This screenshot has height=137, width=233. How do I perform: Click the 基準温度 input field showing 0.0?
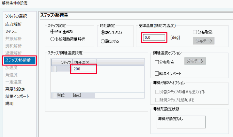point(153,38)
